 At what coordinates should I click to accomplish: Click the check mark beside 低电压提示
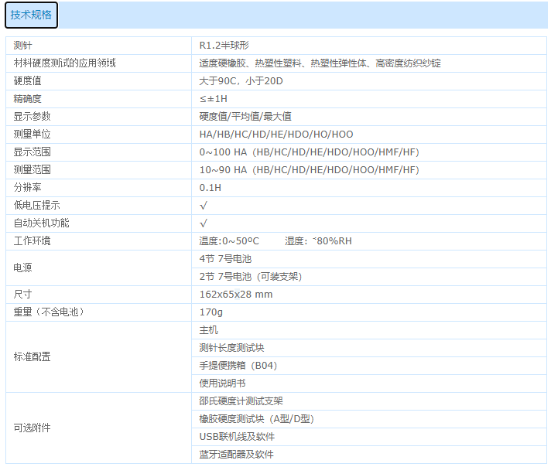pyautogui.click(x=204, y=206)
